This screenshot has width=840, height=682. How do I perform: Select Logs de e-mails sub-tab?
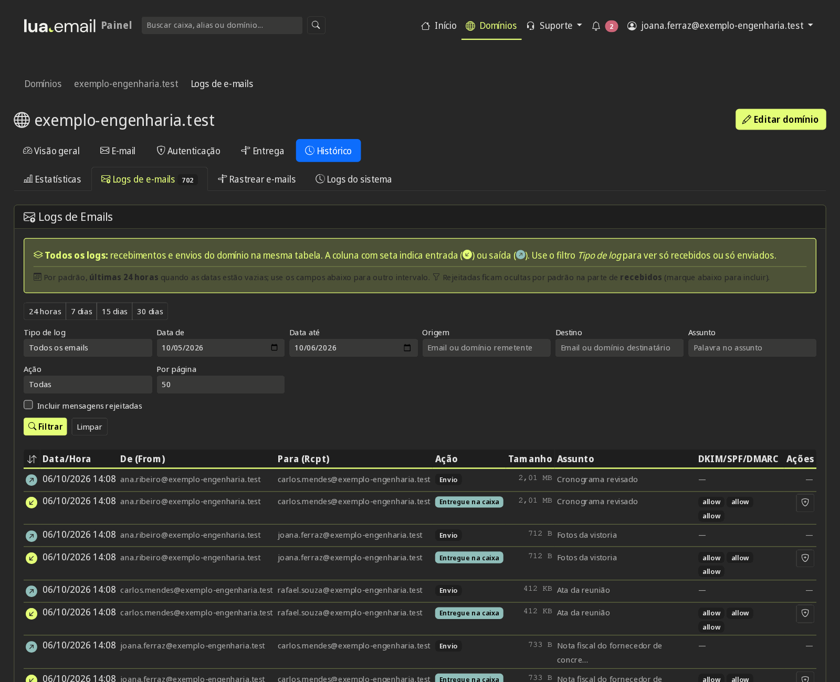[x=150, y=179]
